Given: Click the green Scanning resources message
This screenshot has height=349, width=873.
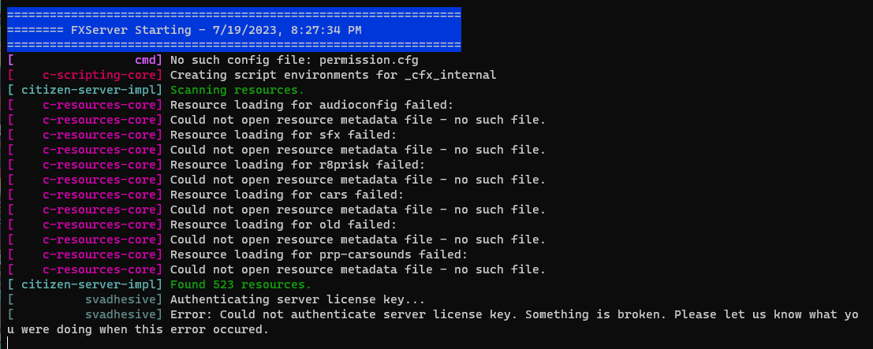Looking at the screenshot, I should pyautogui.click(x=241, y=90).
